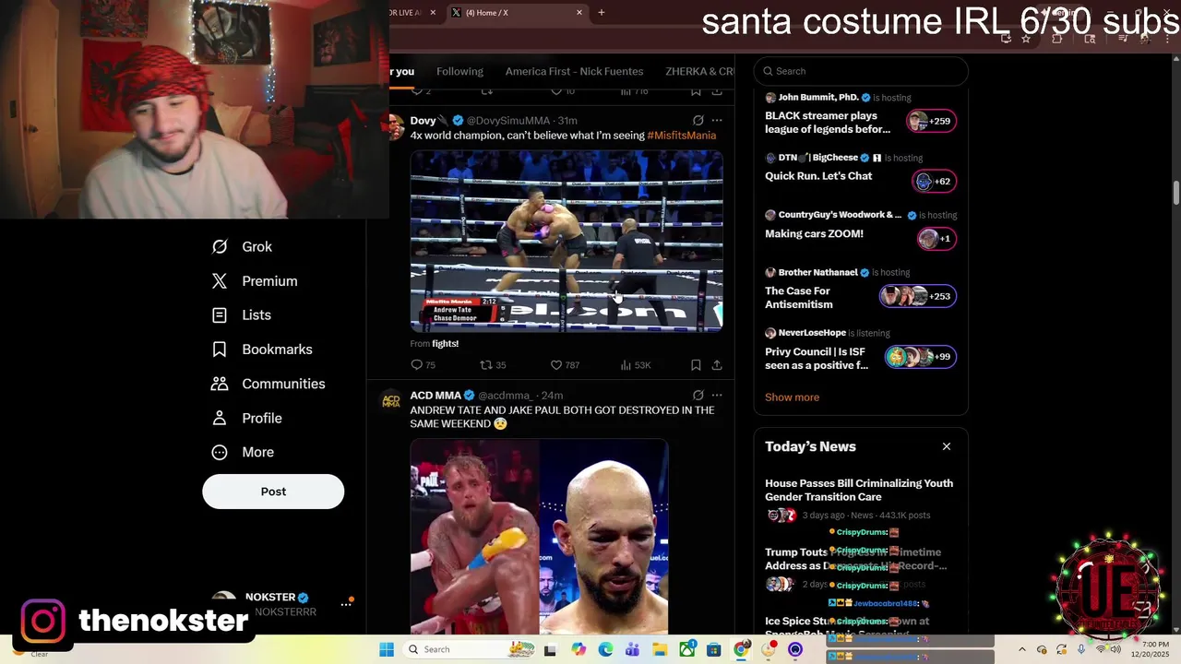Open ACD MMA avatar

tap(392, 400)
